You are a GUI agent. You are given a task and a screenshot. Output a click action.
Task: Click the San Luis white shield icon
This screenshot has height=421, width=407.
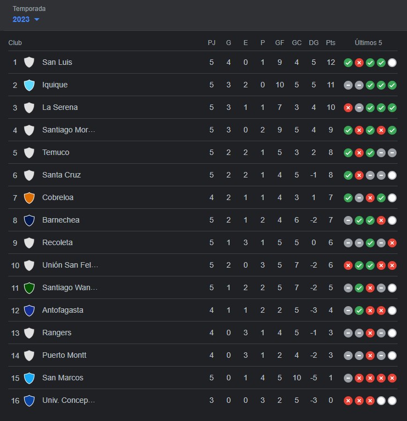pyautogui.click(x=29, y=63)
